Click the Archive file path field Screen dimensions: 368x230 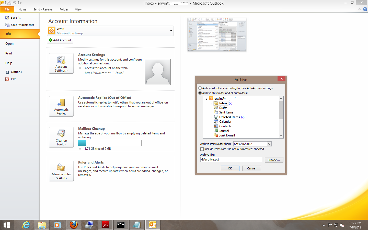click(x=231, y=159)
